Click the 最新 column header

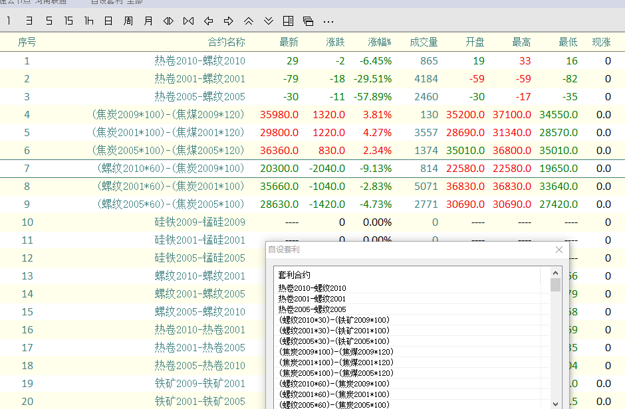point(289,42)
